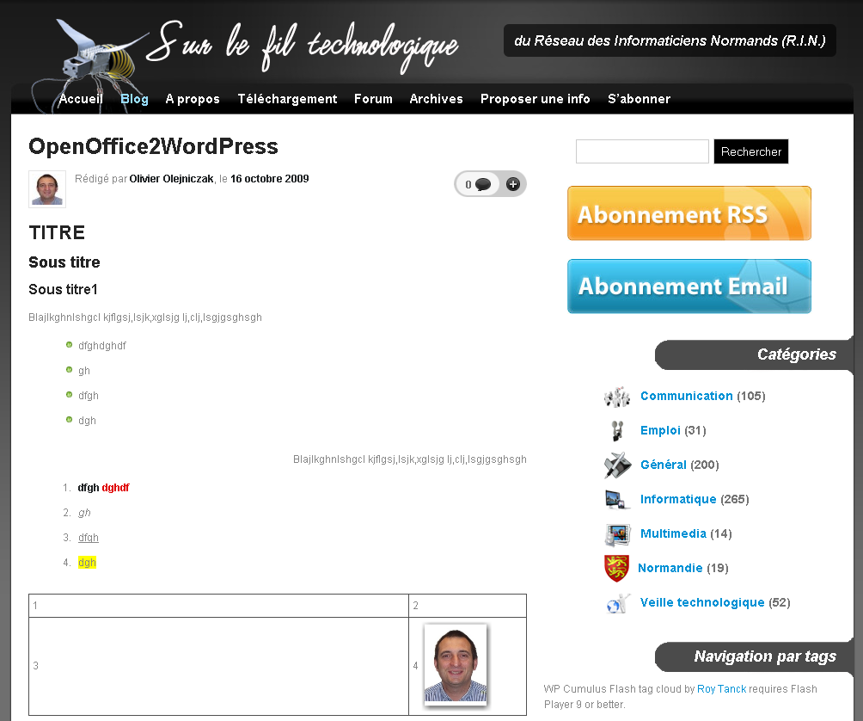Click the Communication category icon

tap(616, 397)
